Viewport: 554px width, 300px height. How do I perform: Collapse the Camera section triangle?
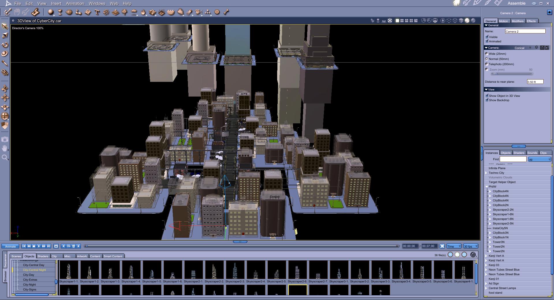486,48
